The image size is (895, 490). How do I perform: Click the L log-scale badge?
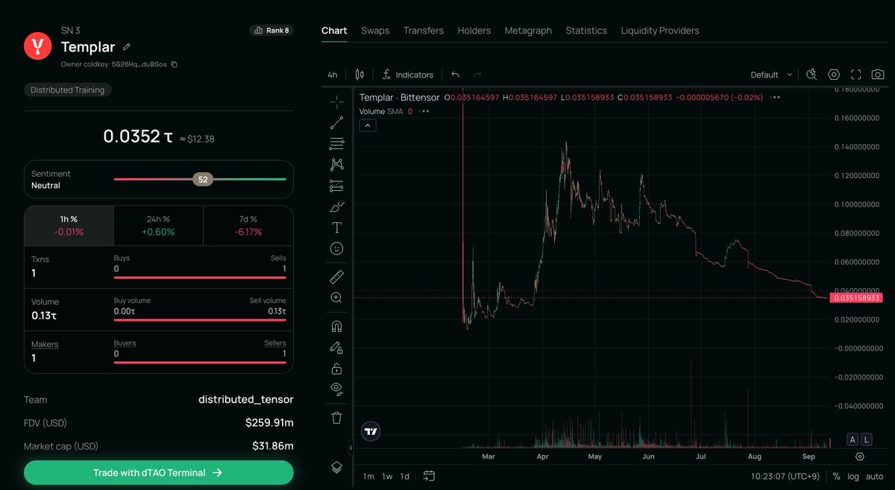[866, 439]
